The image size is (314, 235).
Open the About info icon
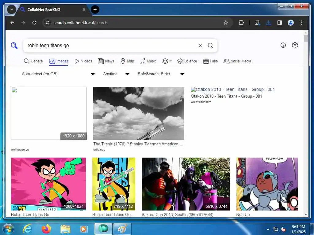point(283,45)
